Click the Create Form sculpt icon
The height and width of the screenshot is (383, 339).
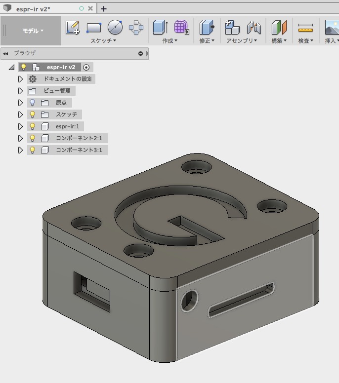[x=181, y=28]
